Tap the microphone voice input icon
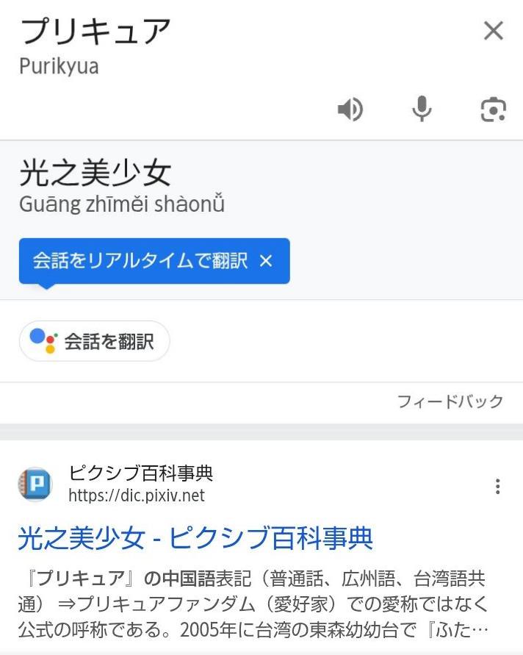Image resolution: width=523 pixels, height=655 pixels. [x=422, y=110]
